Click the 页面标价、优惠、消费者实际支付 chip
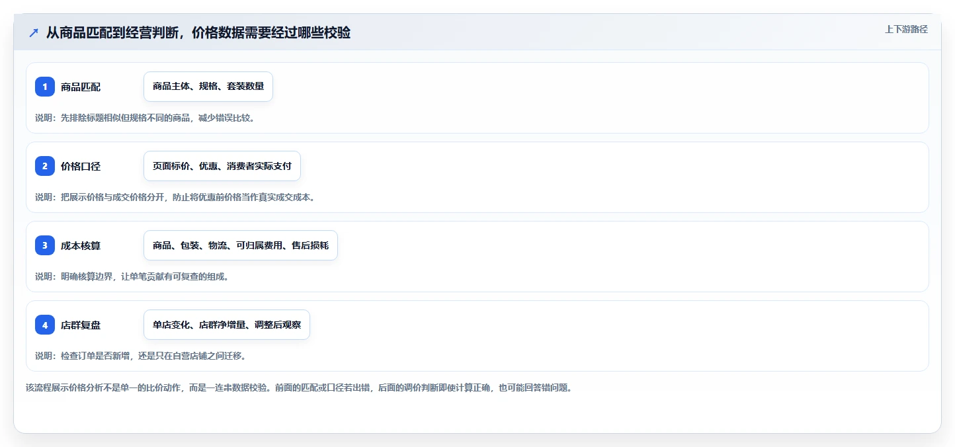Viewport: 955px width, 447px height. point(222,166)
